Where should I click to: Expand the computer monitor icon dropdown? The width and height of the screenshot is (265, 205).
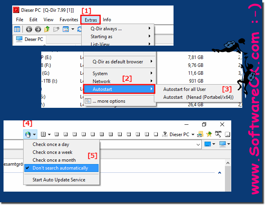[x=228, y=144]
